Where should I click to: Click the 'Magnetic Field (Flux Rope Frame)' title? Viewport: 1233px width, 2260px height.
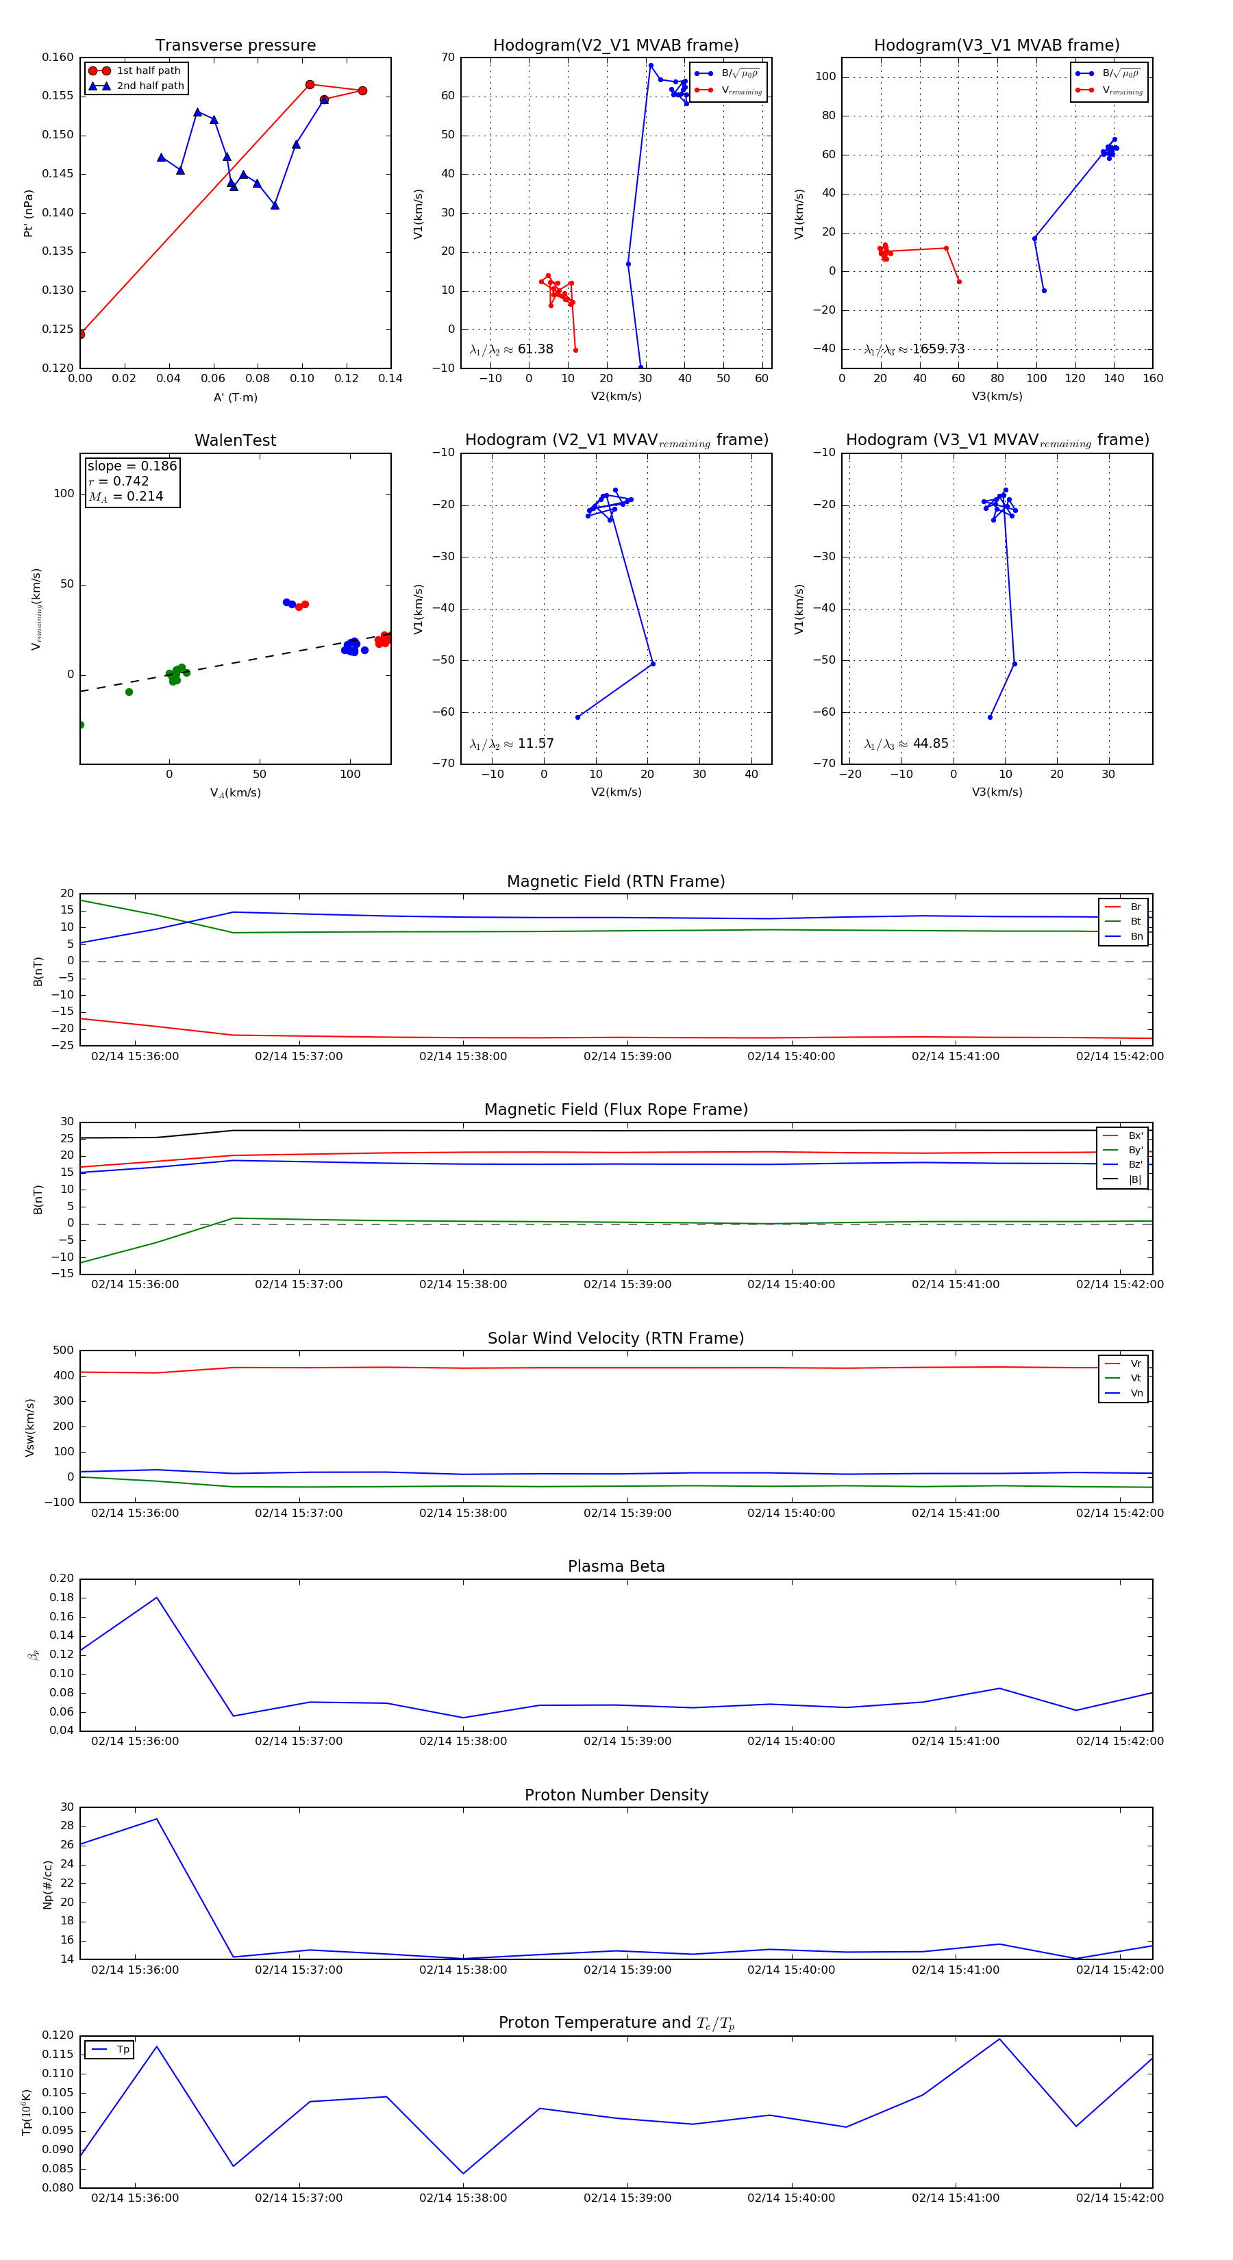click(x=616, y=1110)
